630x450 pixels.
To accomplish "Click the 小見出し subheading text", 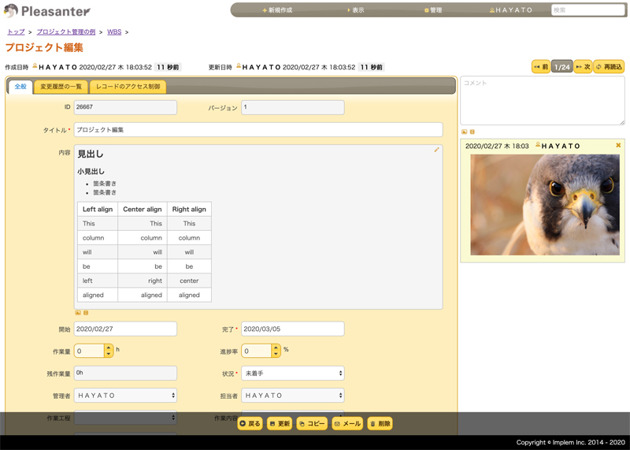I will click(91, 171).
